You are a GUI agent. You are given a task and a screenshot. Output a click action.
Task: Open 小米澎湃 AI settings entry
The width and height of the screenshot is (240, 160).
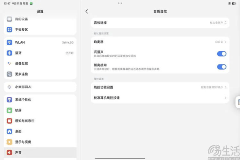coord(40,87)
